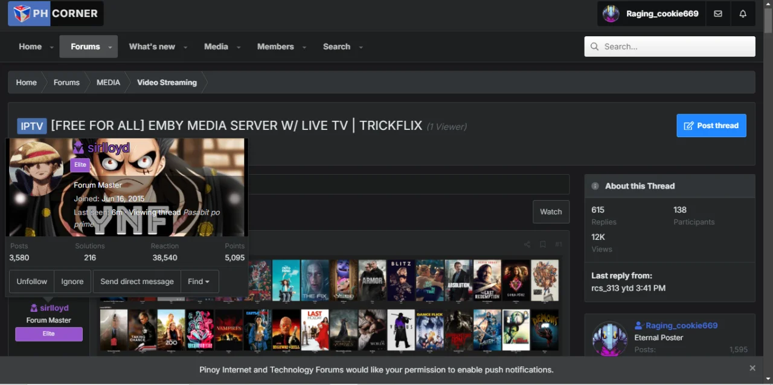
Task: Open sirlloyd username link in popup
Action: tap(109, 148)
